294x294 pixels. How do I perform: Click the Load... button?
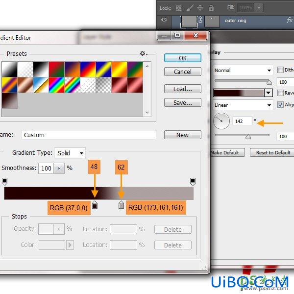pos(183,89)
